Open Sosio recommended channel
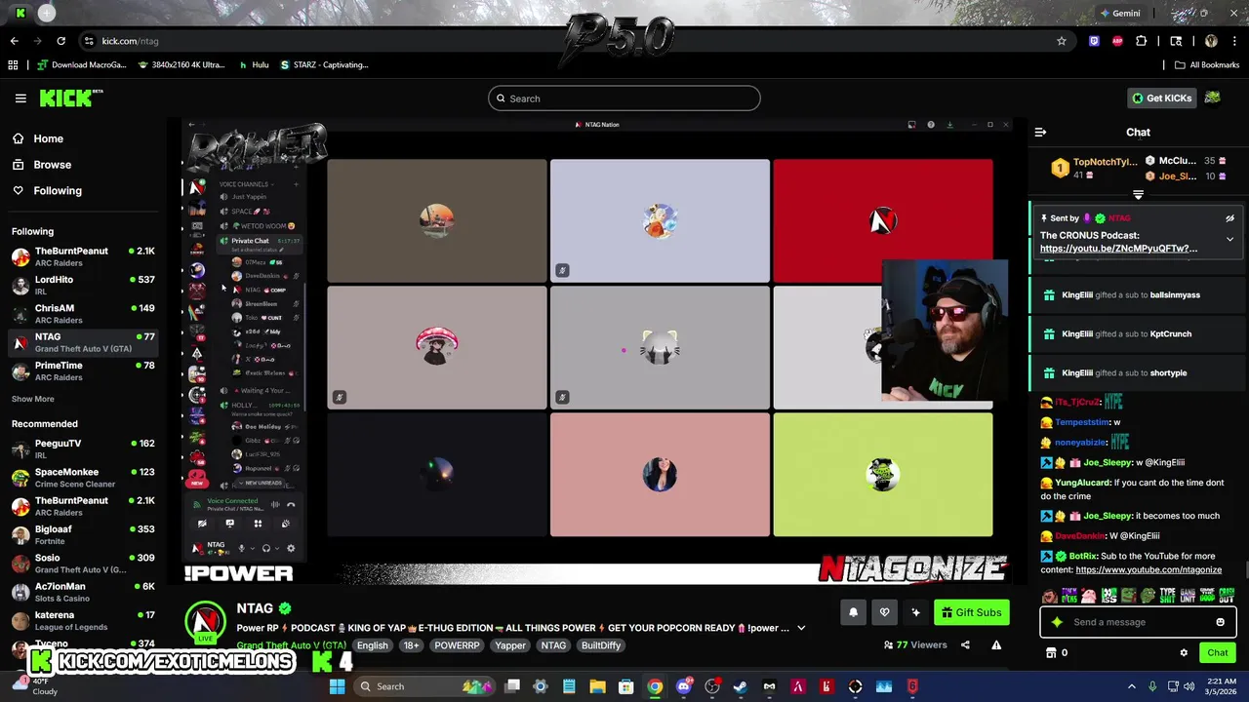This screenshot has height=702, width=1249. click(83, 564)
